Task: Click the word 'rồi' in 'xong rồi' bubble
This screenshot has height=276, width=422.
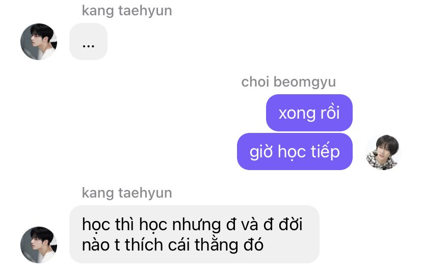Action: 330,113
